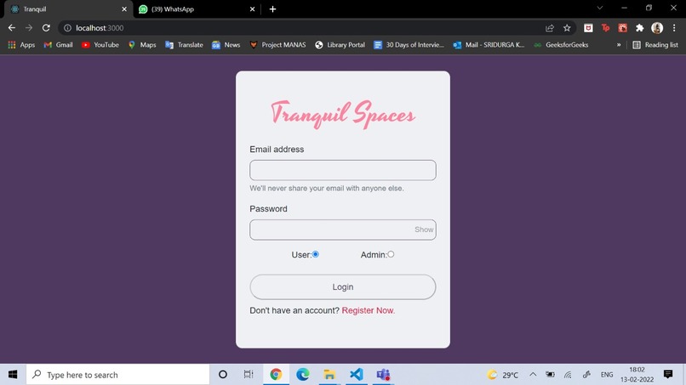
Task: Open the News bookmark
Action: (x=226, y=44)
